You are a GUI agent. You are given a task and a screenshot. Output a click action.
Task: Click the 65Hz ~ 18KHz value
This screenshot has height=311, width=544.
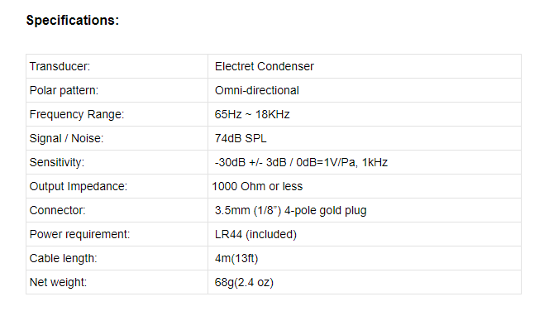click(252, 114)
